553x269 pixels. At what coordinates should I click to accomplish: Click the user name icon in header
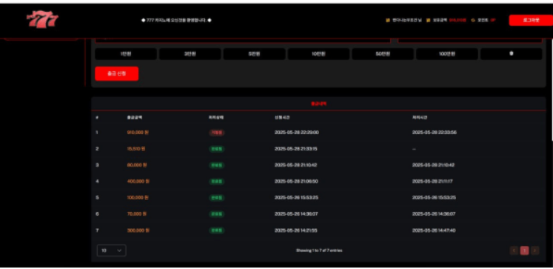tap(388, 21)
